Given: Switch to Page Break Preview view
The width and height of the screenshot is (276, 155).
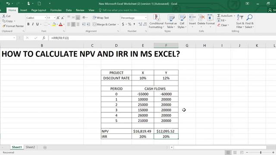Looking at the screenshot, I should click(241, 152).
